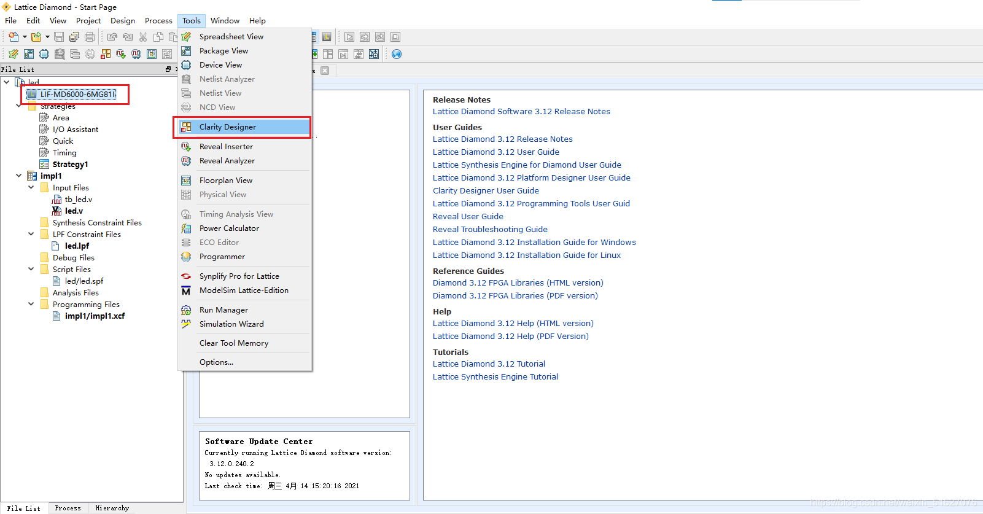The height and width of the screenshot is (514, 983).
Task: Open the Project menu
Action: [88, 20]
